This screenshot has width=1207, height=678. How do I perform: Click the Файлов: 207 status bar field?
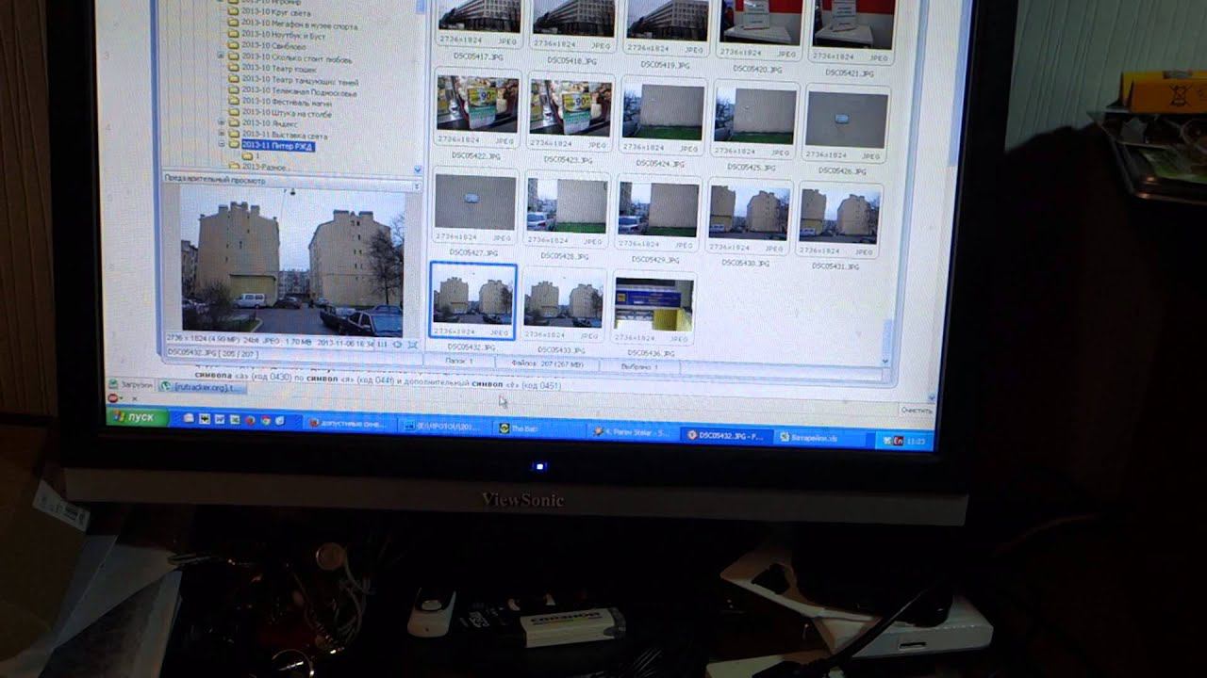tap(546, 363)
